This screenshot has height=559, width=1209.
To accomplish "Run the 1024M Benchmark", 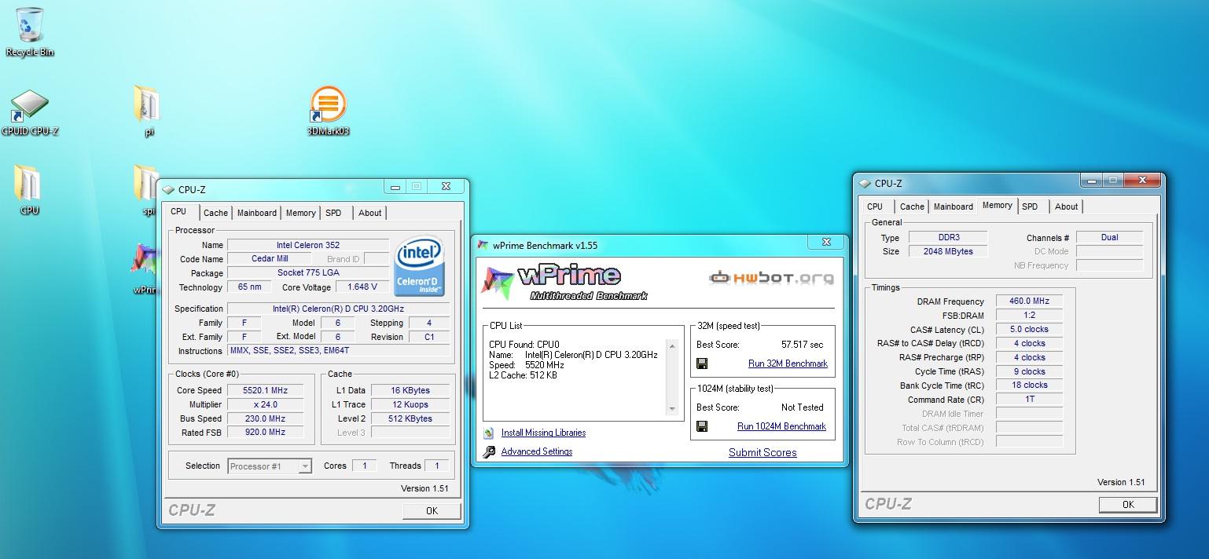I will [781, 426].
